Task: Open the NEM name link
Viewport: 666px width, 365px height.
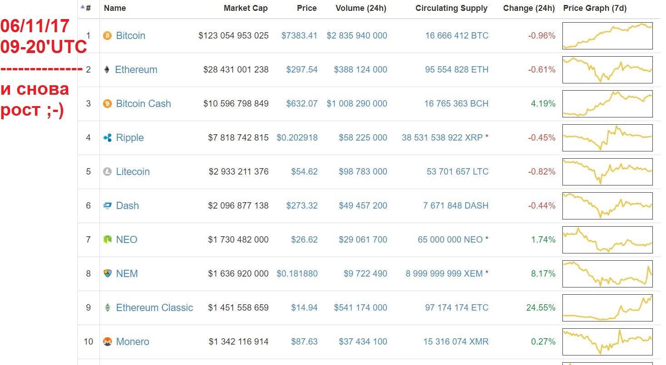Action: click(x=127, y=273)
